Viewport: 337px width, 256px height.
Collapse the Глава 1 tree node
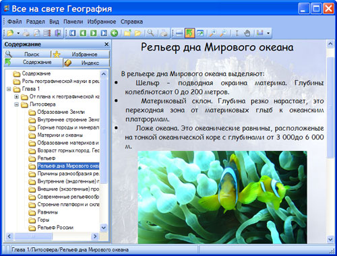[9, 89]
